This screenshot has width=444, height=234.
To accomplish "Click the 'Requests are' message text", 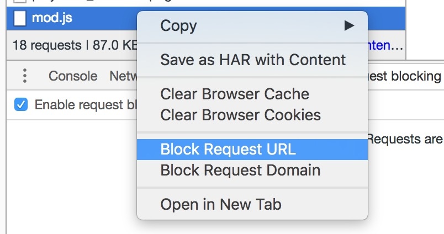I will tap(405, 139).
